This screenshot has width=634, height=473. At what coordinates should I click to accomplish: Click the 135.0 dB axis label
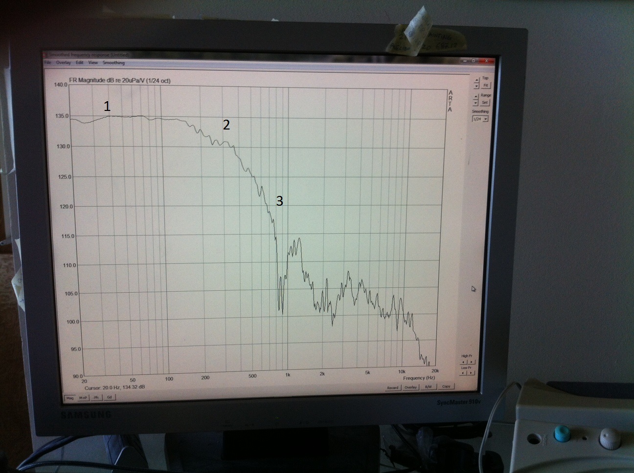(62, 116)
